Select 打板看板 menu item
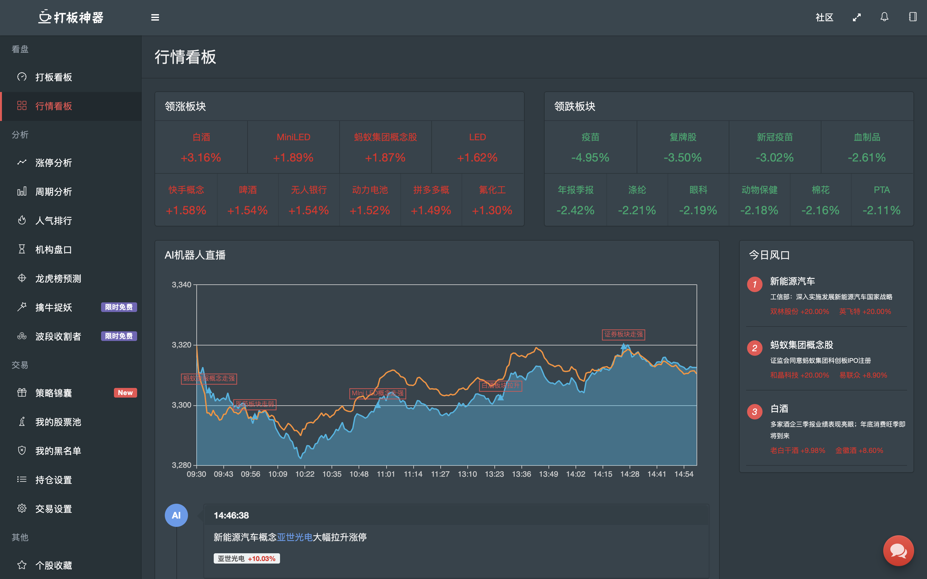The width and height of the screenshot is (927, 579). click(54, 77)
